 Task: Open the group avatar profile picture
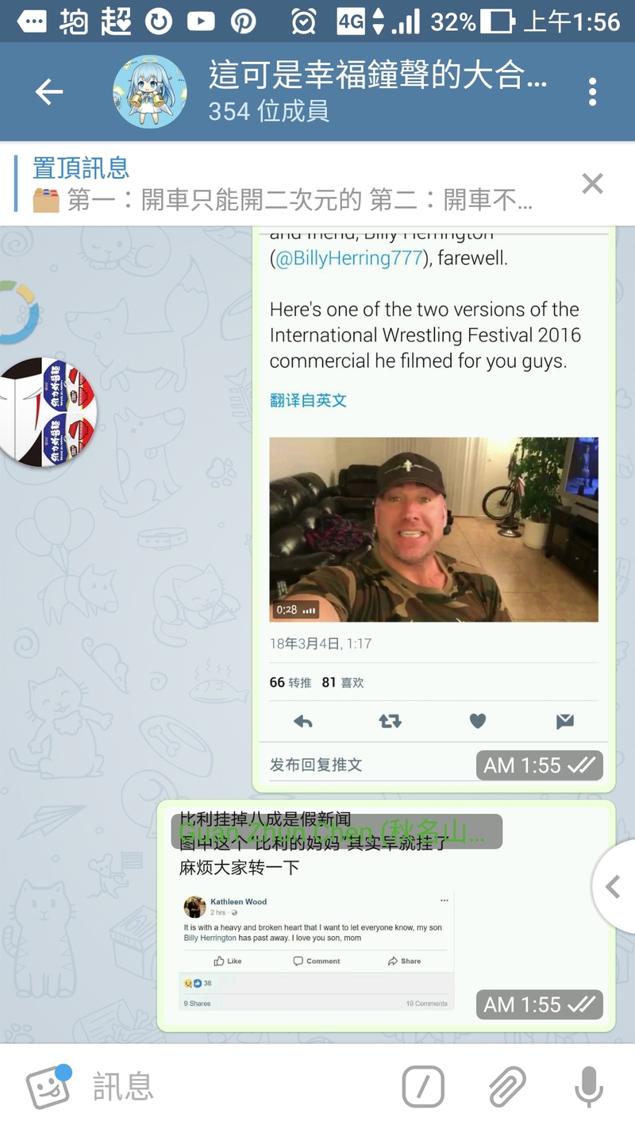150,92
